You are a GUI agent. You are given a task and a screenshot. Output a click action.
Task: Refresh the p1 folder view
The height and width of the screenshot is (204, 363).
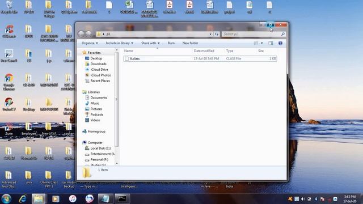pos(217,34)
